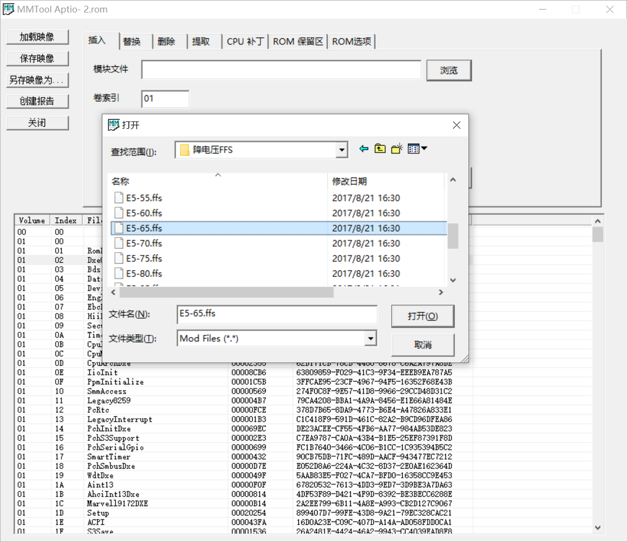Click the 取消 cancel button
This screenshot has width=627, height=542.
[x=423, y=345]
